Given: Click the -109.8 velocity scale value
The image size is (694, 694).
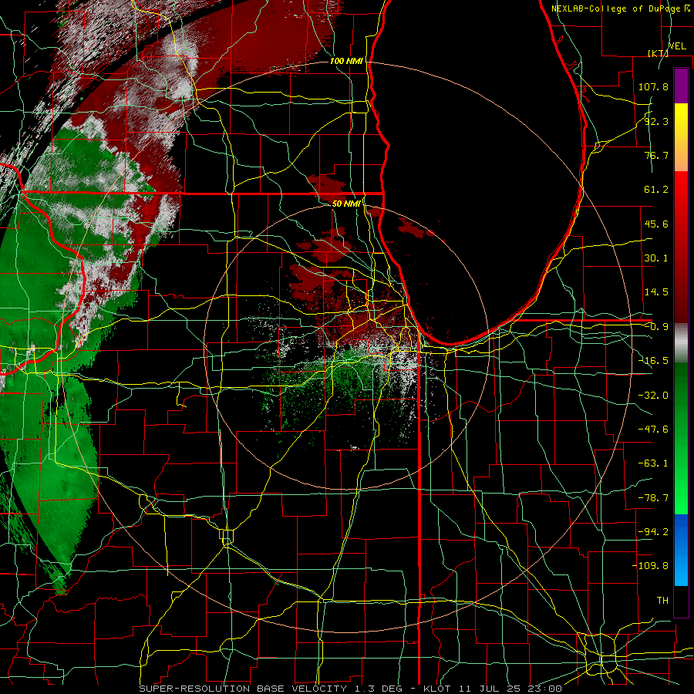Looking at the screenshot, I should pos(651,566).
